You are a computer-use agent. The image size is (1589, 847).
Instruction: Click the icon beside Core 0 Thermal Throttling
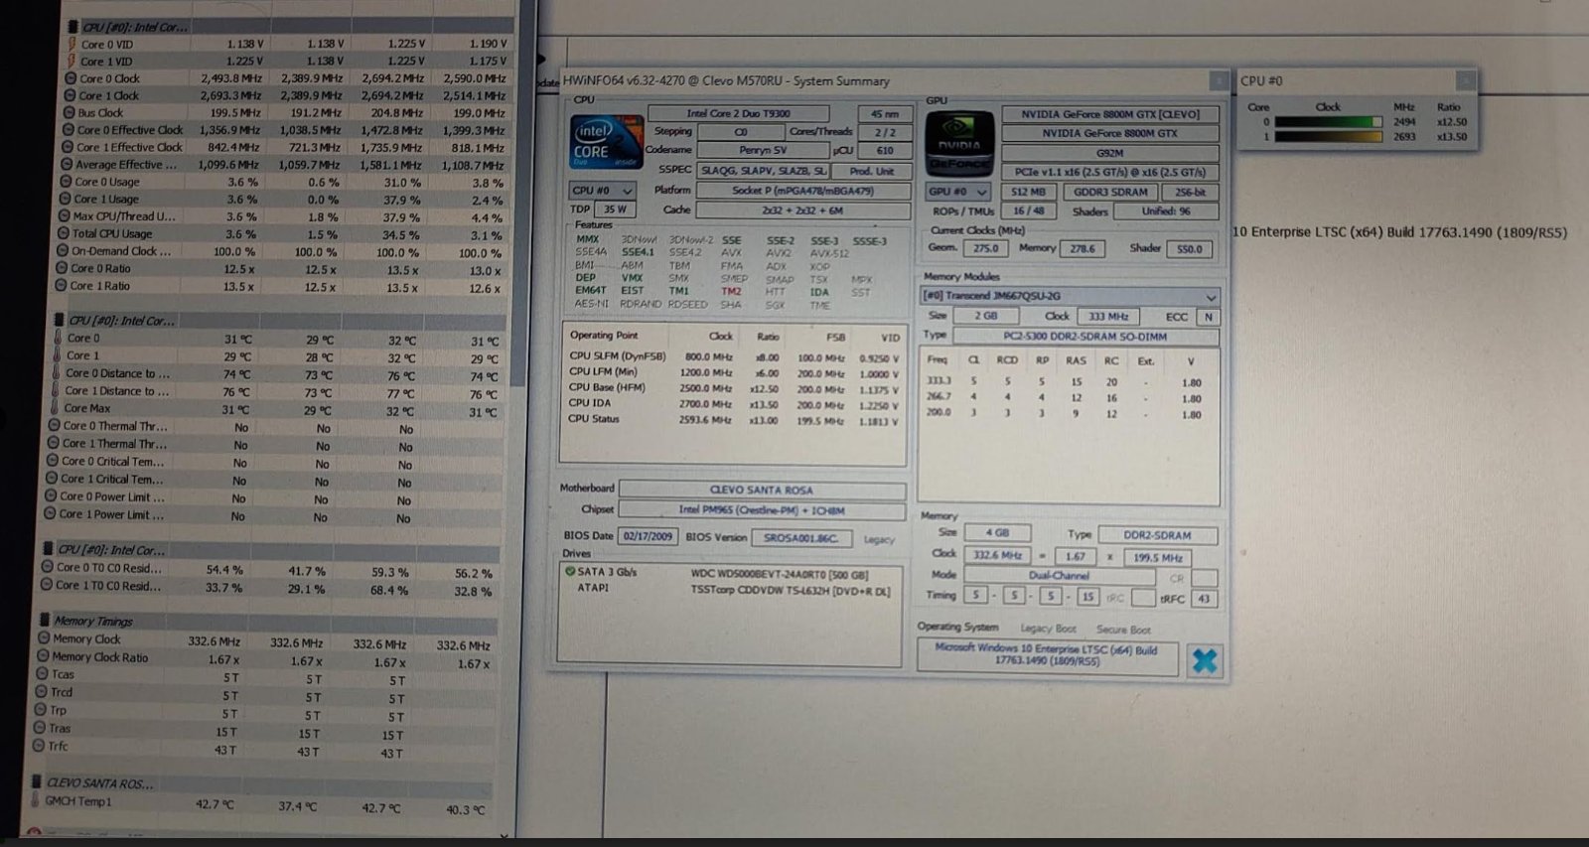pyautogui.click(x=53, y=425)
